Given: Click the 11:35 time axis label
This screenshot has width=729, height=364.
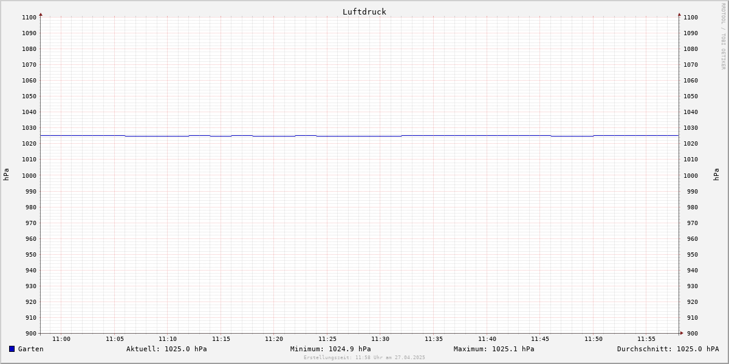Looking at the screenshot, I should pos(434,339).
